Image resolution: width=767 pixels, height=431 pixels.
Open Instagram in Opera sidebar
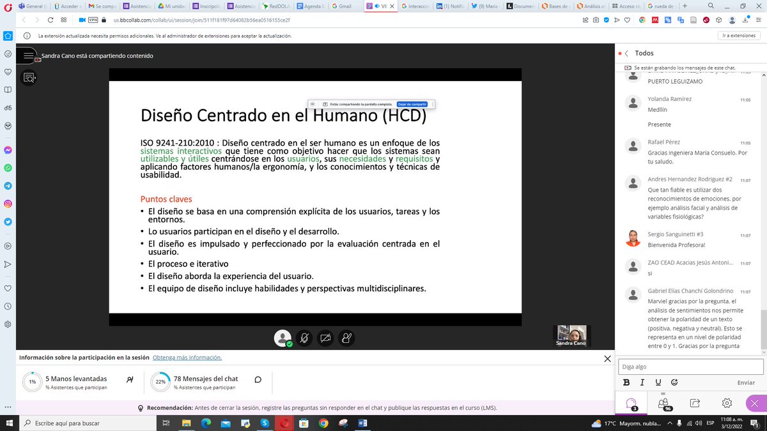8,204
